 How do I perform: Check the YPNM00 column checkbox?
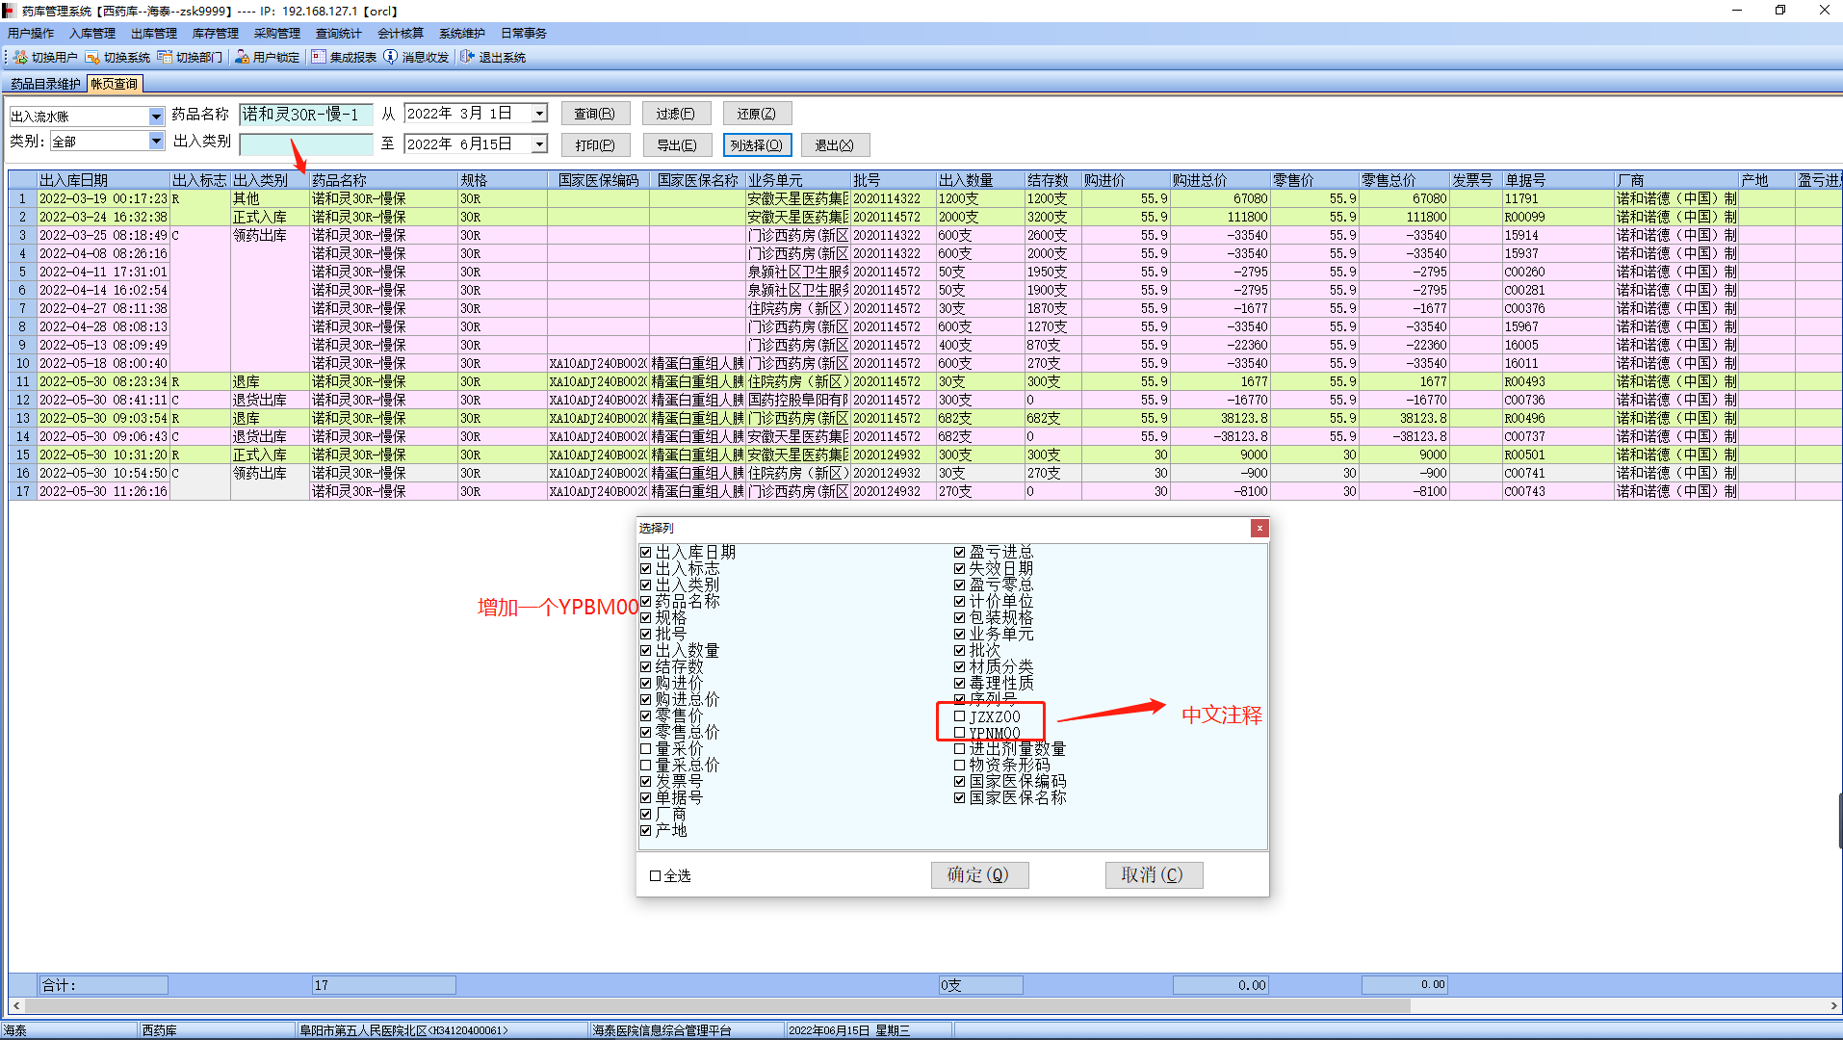click(960, 733)
